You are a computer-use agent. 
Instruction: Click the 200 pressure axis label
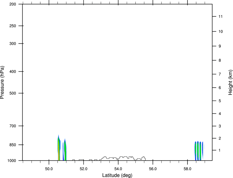click(13, 4)
